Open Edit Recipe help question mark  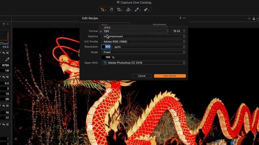[180, 18]
